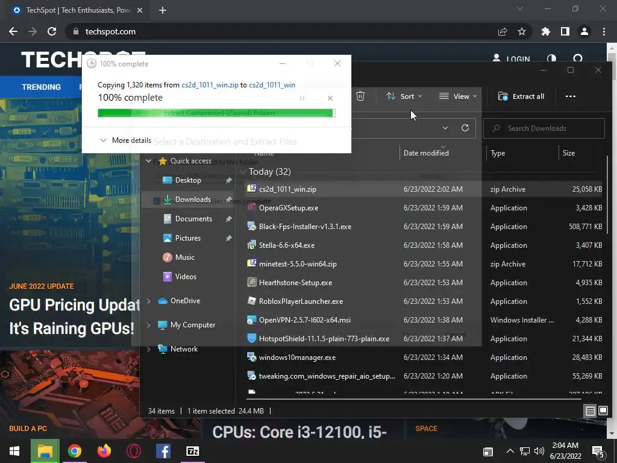
Task: Sort by Date modified column
Action: 426,153
